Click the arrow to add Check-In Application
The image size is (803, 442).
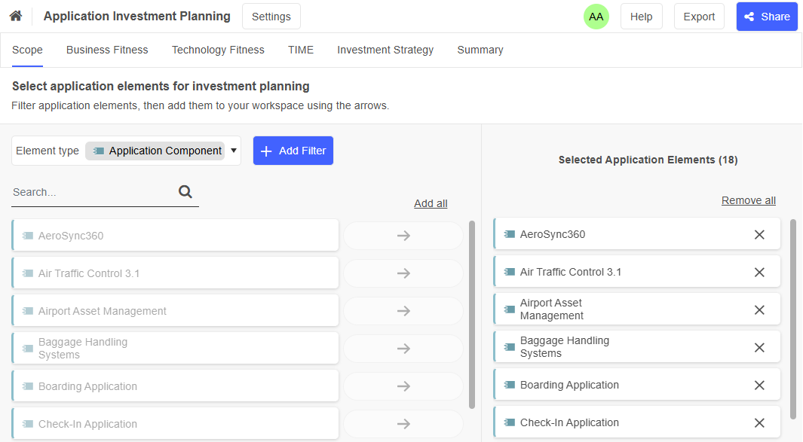pyautogui.click(x=403, y=423)
